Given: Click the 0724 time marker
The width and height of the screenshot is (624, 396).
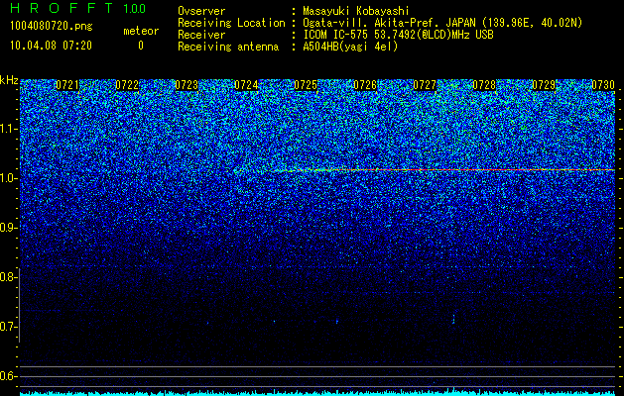Looking at the screenshot, I should pos(246,85).
